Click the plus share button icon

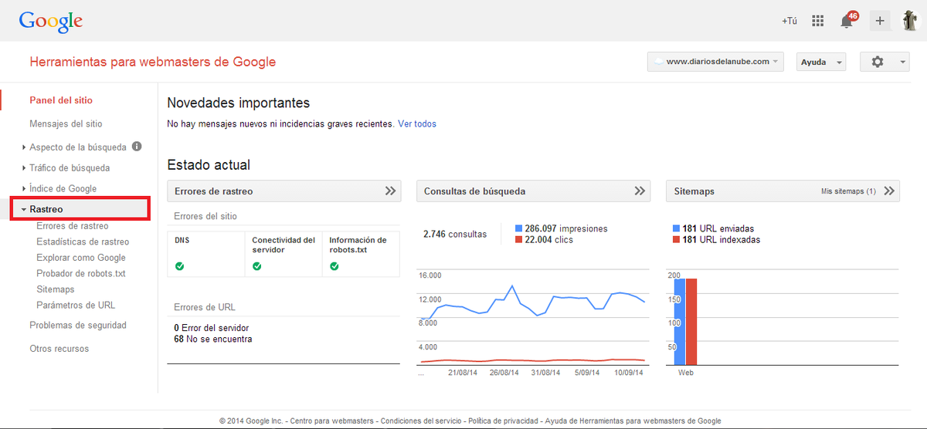pyautogui.click(x=879, y=21)
